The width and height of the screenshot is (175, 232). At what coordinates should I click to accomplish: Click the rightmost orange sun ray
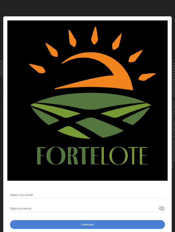147,77
